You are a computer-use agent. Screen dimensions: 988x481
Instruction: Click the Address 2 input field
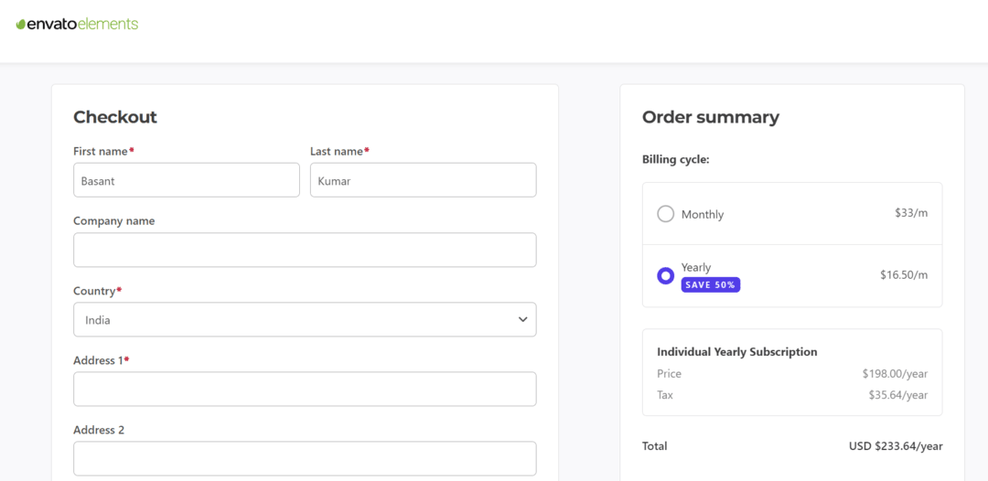coord(304,458)
